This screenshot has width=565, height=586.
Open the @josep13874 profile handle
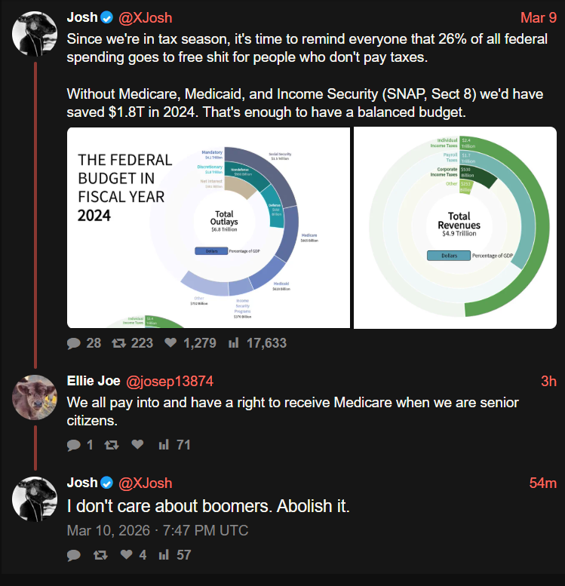click(x=169, y=382)
